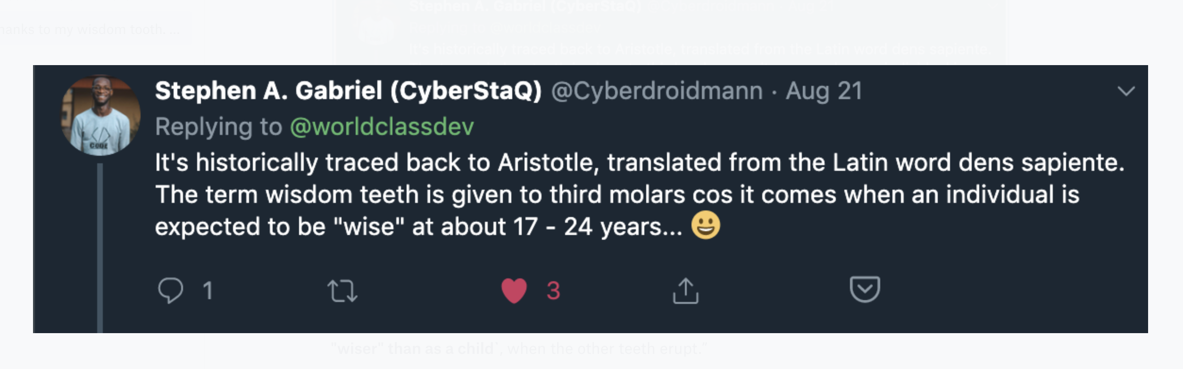Viewport: 1183px width, 369px height.
Task: Retweet this post using the retweet icon
Action: (x=342, y=291)
